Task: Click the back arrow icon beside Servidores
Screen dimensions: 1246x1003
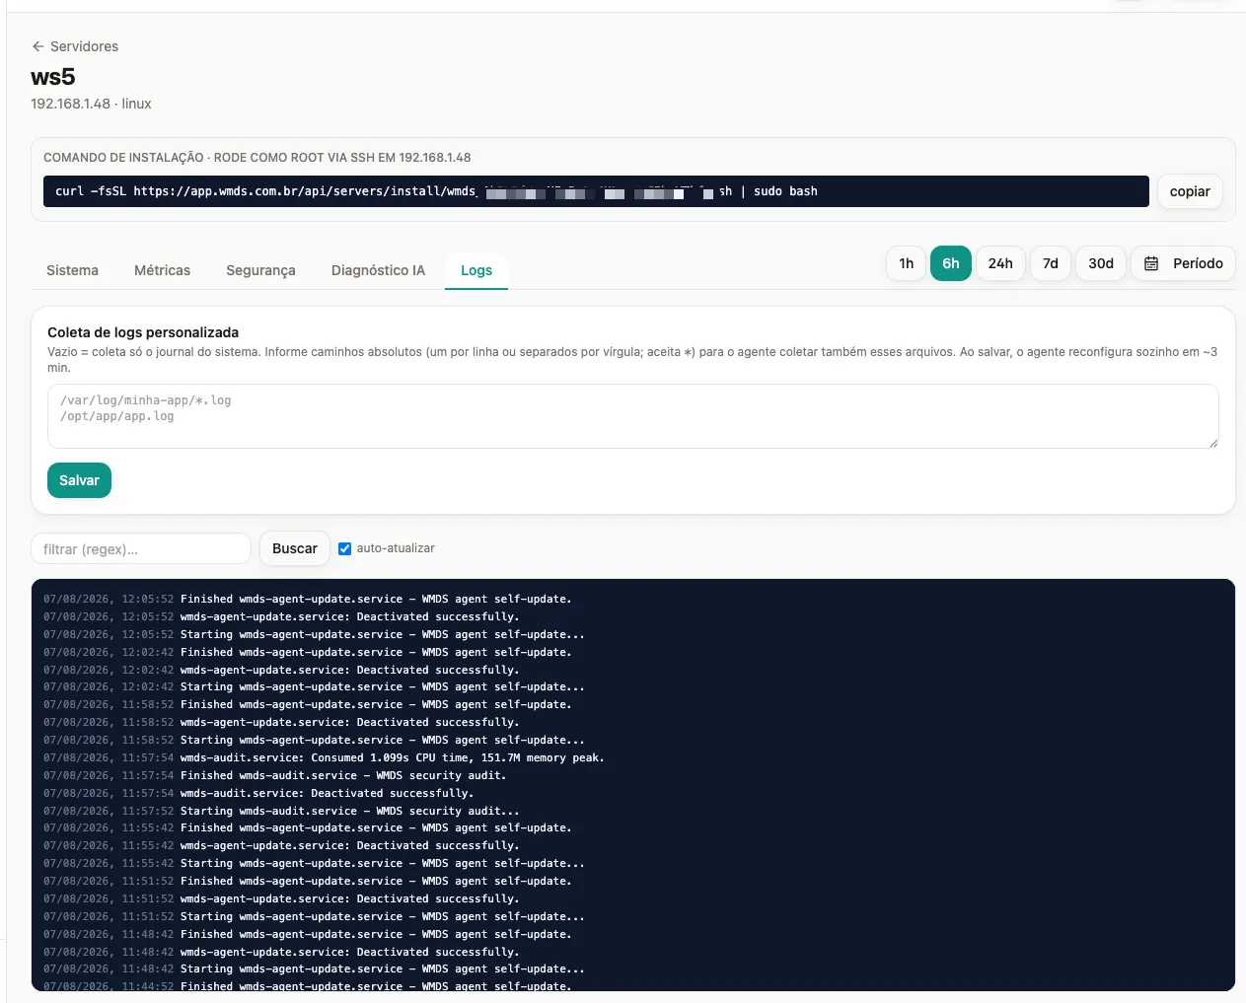Action: point(38,46)
